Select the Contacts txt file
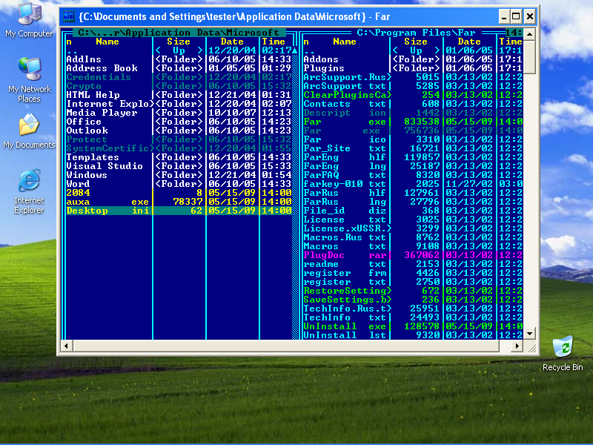The image size is (593, 445). point(413,104)
